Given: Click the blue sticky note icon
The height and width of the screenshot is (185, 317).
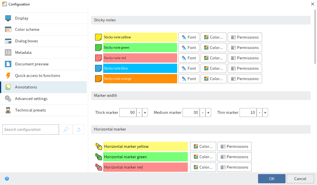Looking at the screenshot, I should click(x=99, y=68).
